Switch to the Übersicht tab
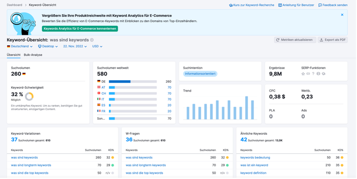Viewport: 357px width, 179px height. (14, 55)
